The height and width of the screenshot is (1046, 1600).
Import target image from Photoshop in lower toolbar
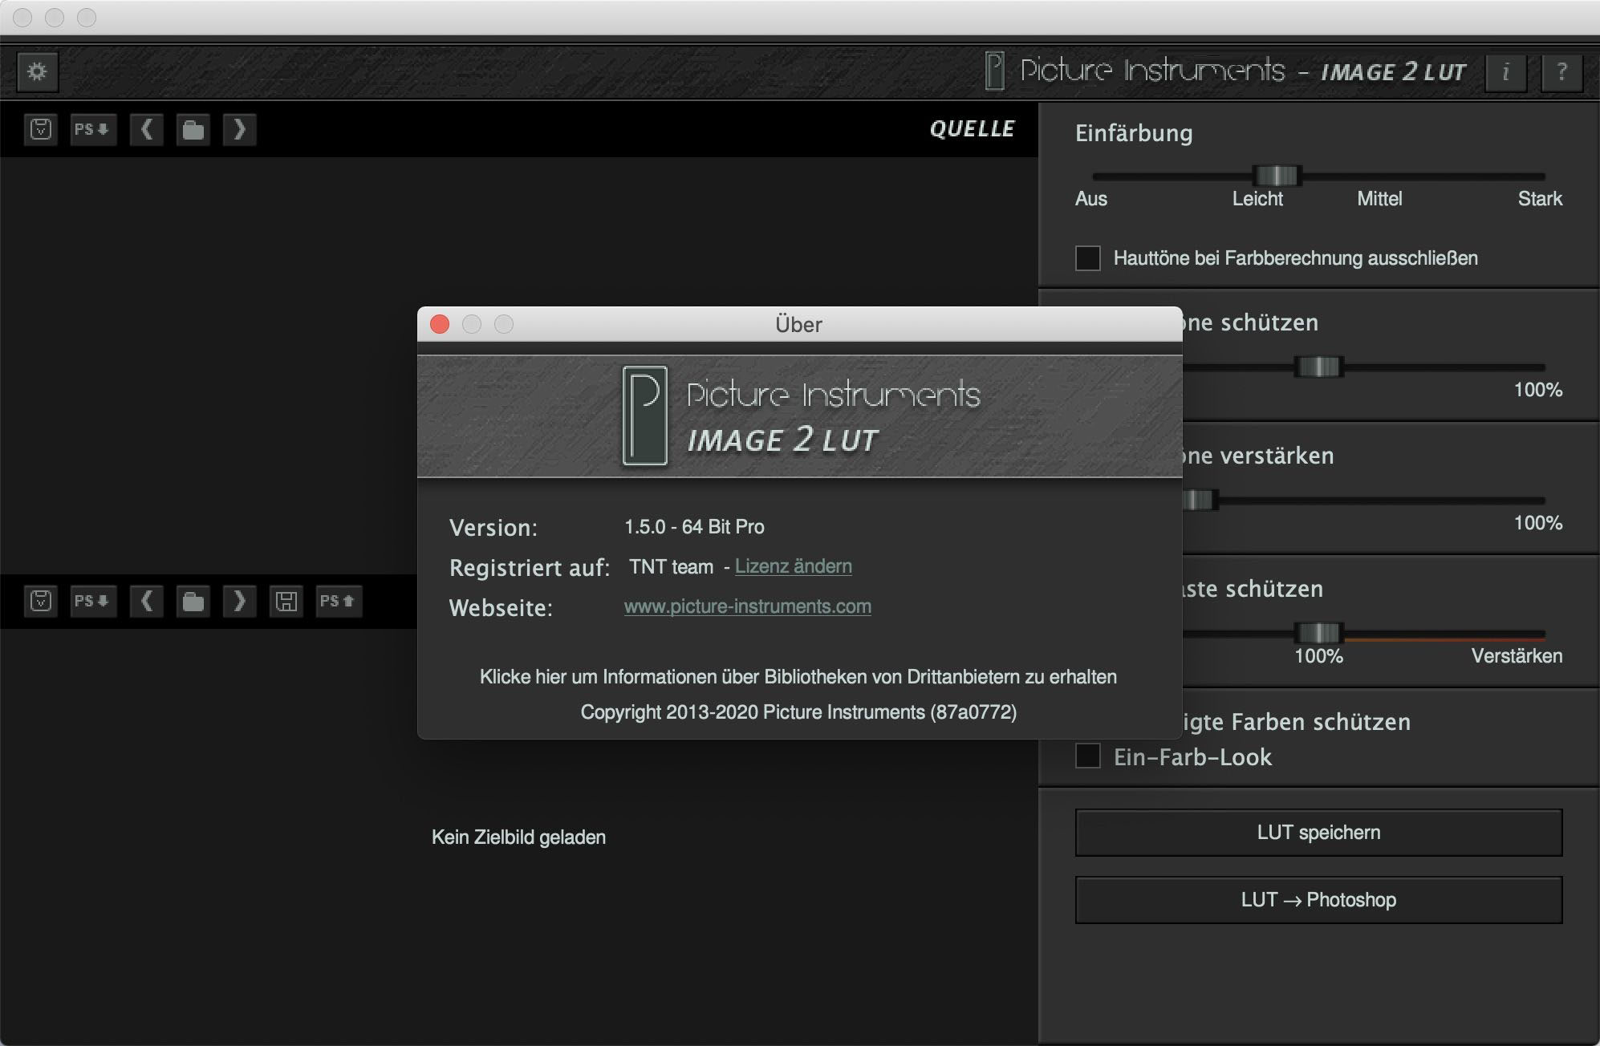pos(93,601)
